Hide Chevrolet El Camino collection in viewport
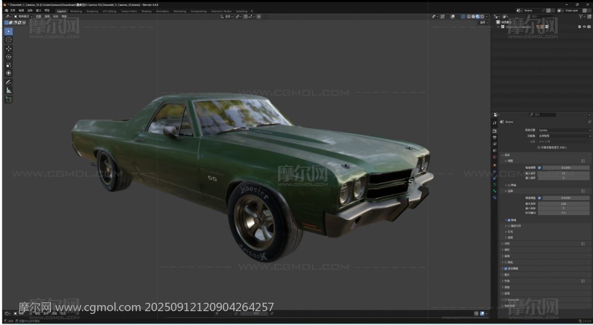The width and height of the screenshot is (593, 325). pyautogui.click(x=584, y=27)
